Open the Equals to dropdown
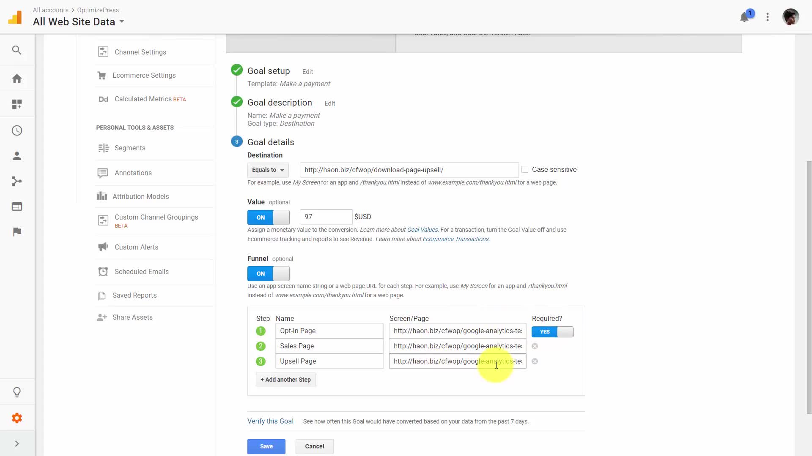The width and height of the screenshot is (812, 456). [x=268, y=170]
